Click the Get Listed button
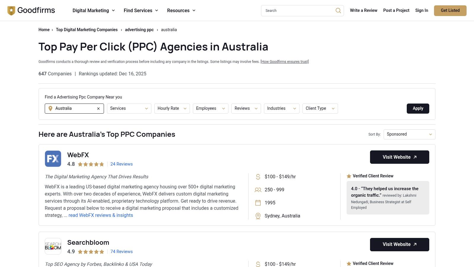This screenshot has height=267, width=474. pos(450,11)
